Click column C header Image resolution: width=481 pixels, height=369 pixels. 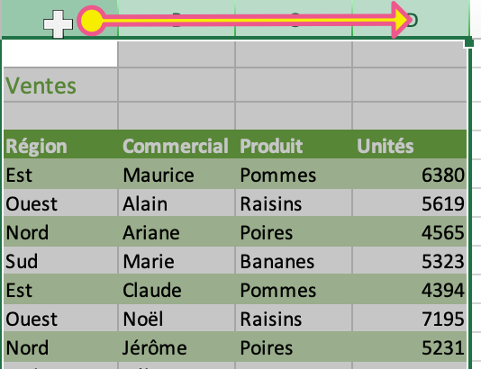coord(294,18)
